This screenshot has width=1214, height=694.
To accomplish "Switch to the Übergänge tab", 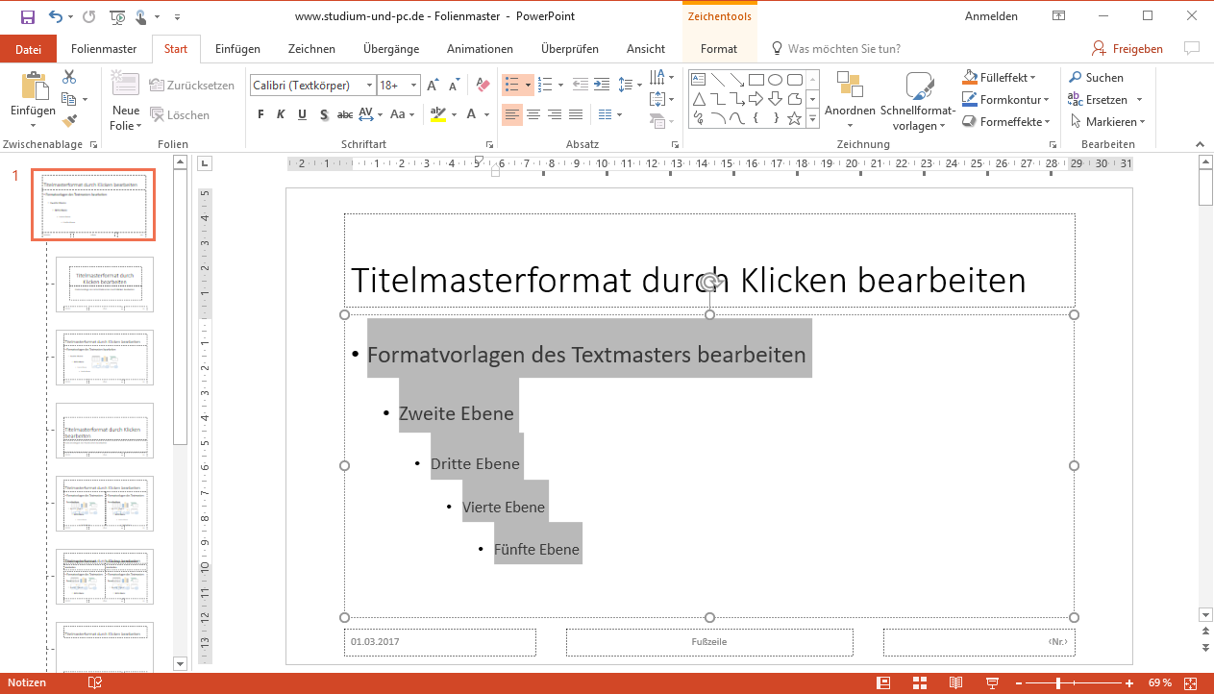I will [x=389, y=49].
